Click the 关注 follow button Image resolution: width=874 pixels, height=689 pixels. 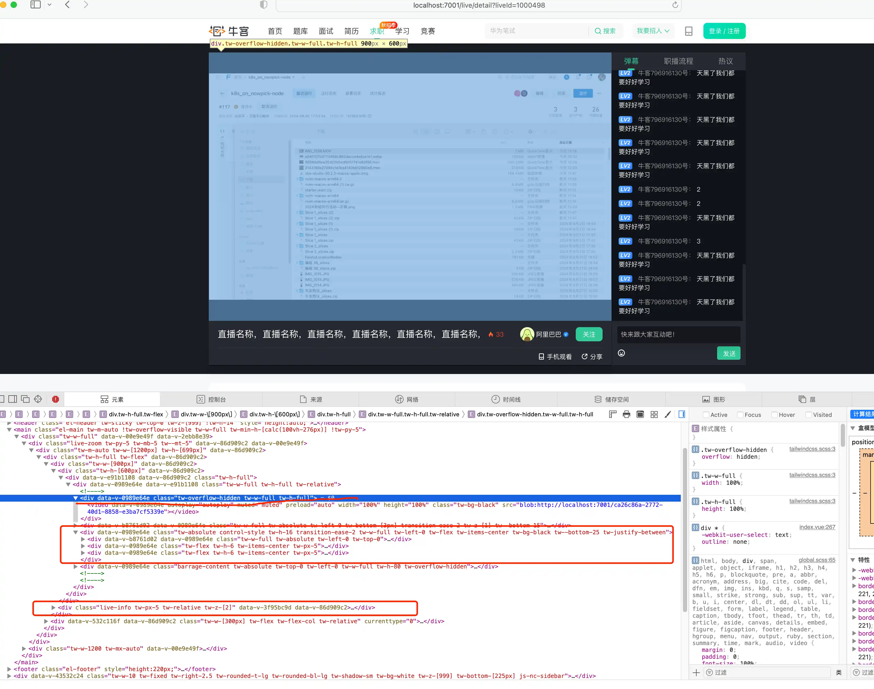click(589, 334)
